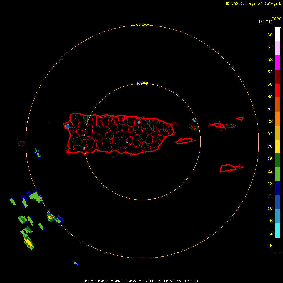The width and height of the screenshot is (283, 283).
Task: Click the "50 NMI" range ring label
Action: pyautogui.click(x=142, y=83)
